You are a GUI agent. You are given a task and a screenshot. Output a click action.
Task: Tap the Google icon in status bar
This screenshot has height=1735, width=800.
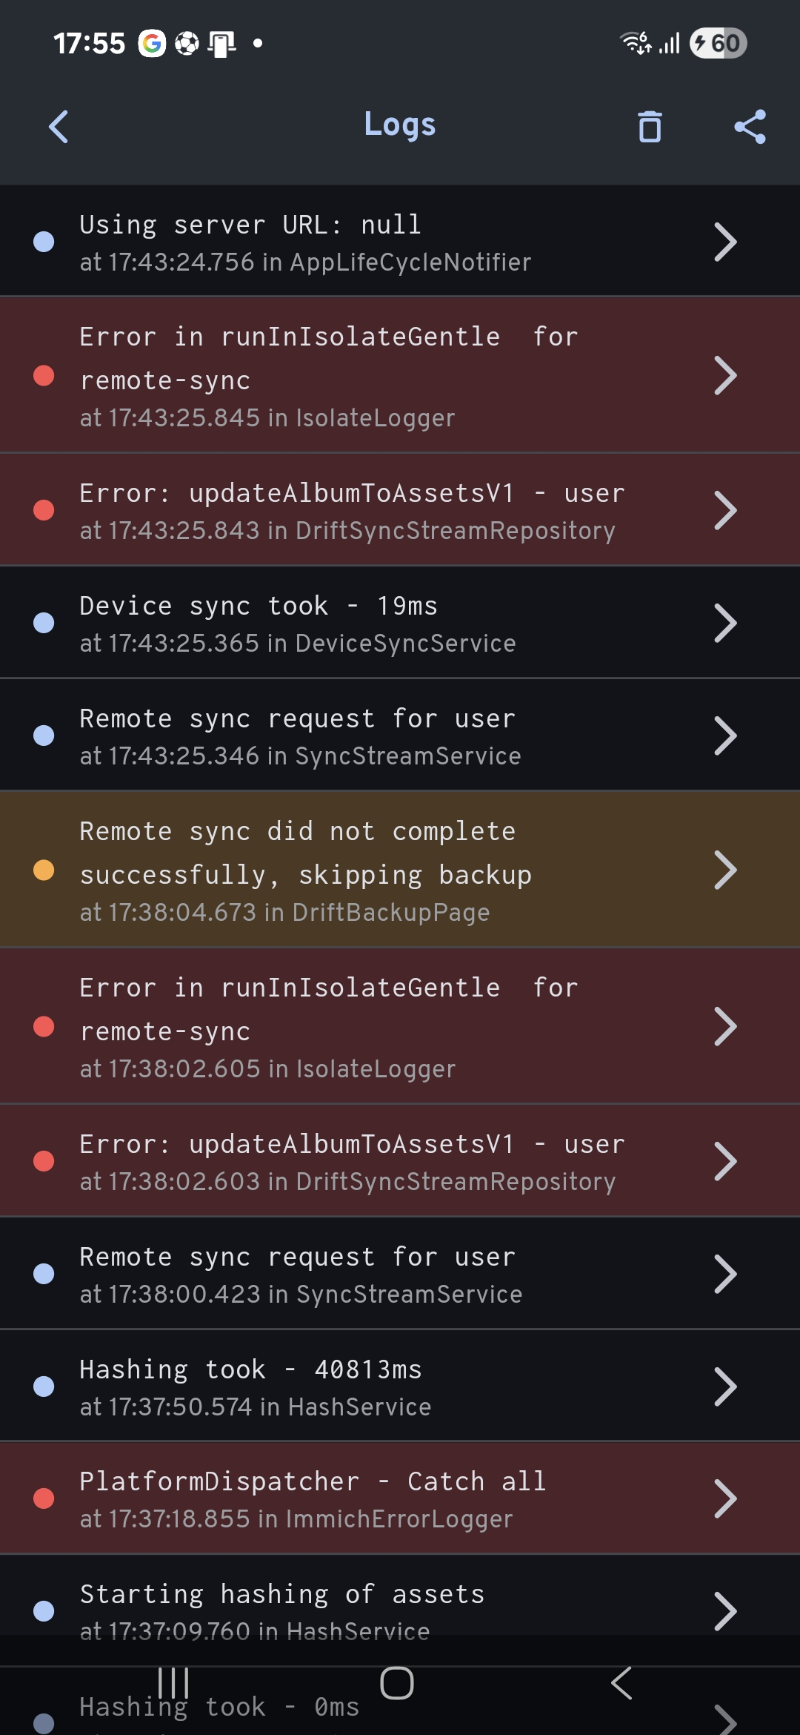152,43
